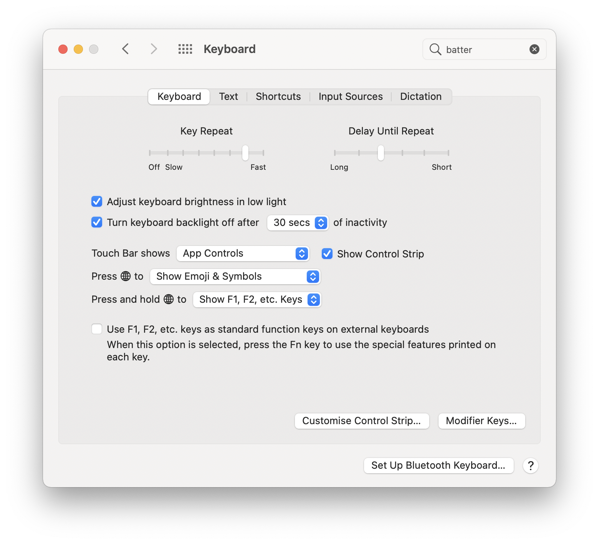
Task: Click the 'Delay Until Repeat' heading
Action: pos(391,131)
